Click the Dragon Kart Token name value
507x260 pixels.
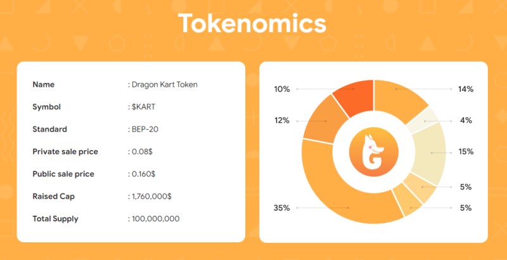point(165,85)
